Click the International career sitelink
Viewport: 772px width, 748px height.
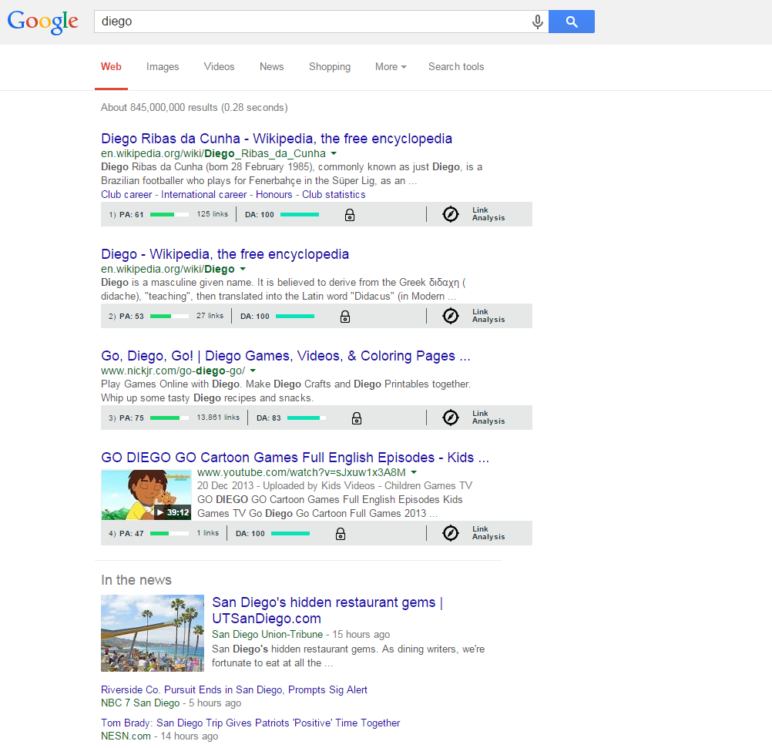pos(204,194)
